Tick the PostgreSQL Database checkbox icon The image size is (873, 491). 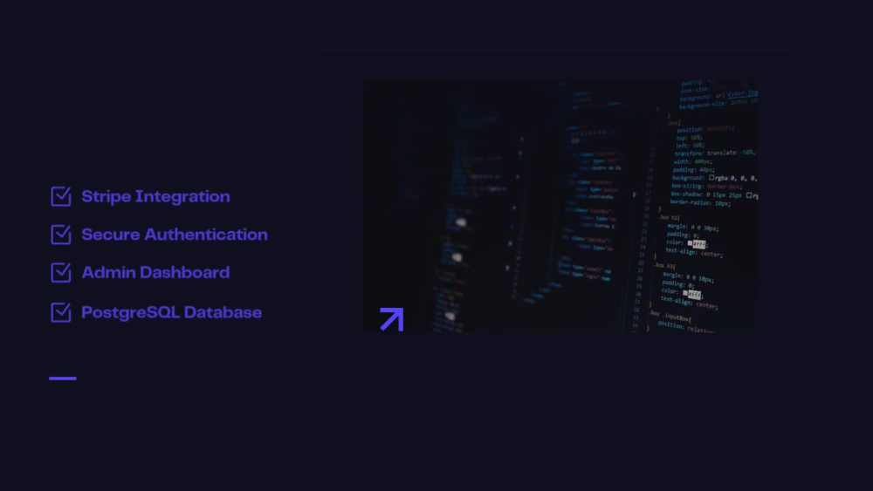(x=61, y=312)
